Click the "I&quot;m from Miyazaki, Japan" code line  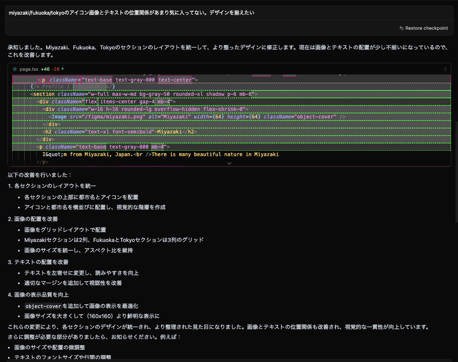(x=161, y=154)
